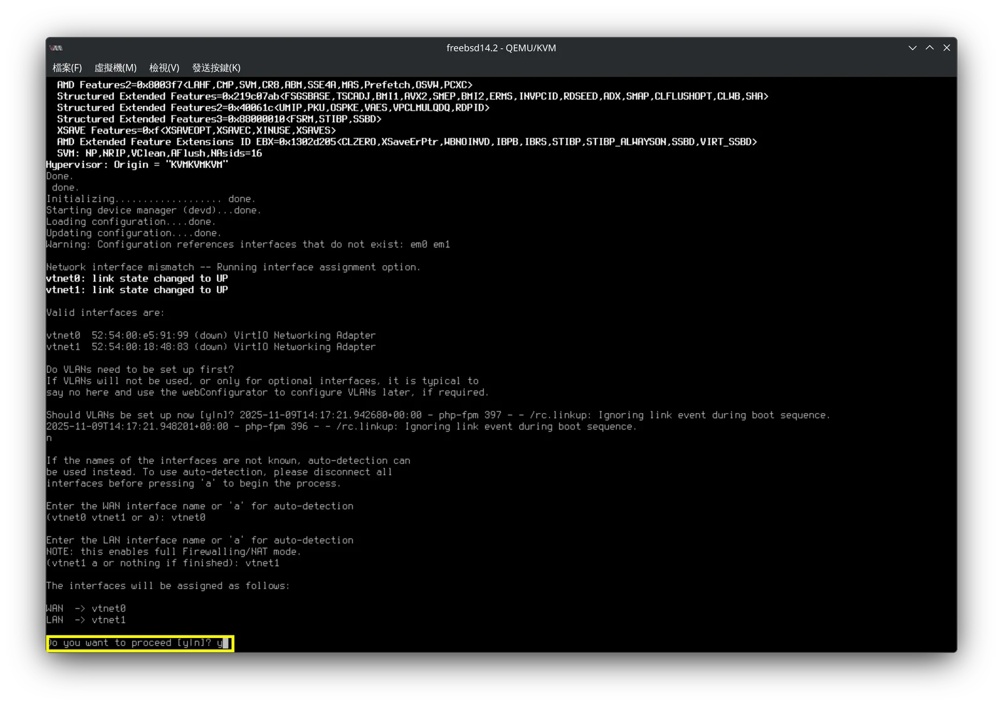Open the 檔案(F) menu
This screenshot has height=707, width=1003.
pyautogui.click(x=67, y=68)
